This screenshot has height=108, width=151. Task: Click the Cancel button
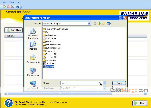point(119,88)
